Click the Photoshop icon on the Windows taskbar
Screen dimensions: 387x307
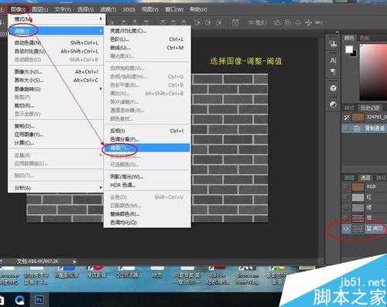coord(39,300)
